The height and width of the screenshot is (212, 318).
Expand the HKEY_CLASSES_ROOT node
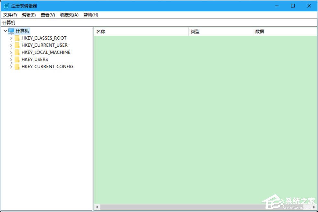(x=11, y=38)
